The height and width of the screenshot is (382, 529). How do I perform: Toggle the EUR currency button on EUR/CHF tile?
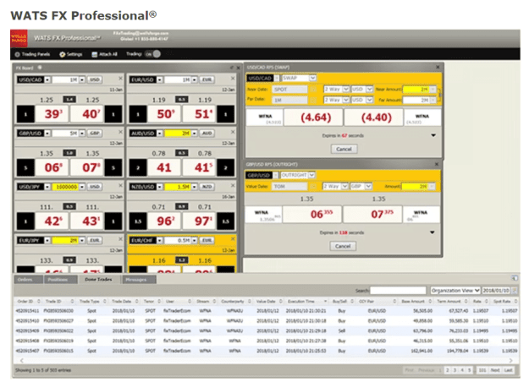click(x=207, y=240)
